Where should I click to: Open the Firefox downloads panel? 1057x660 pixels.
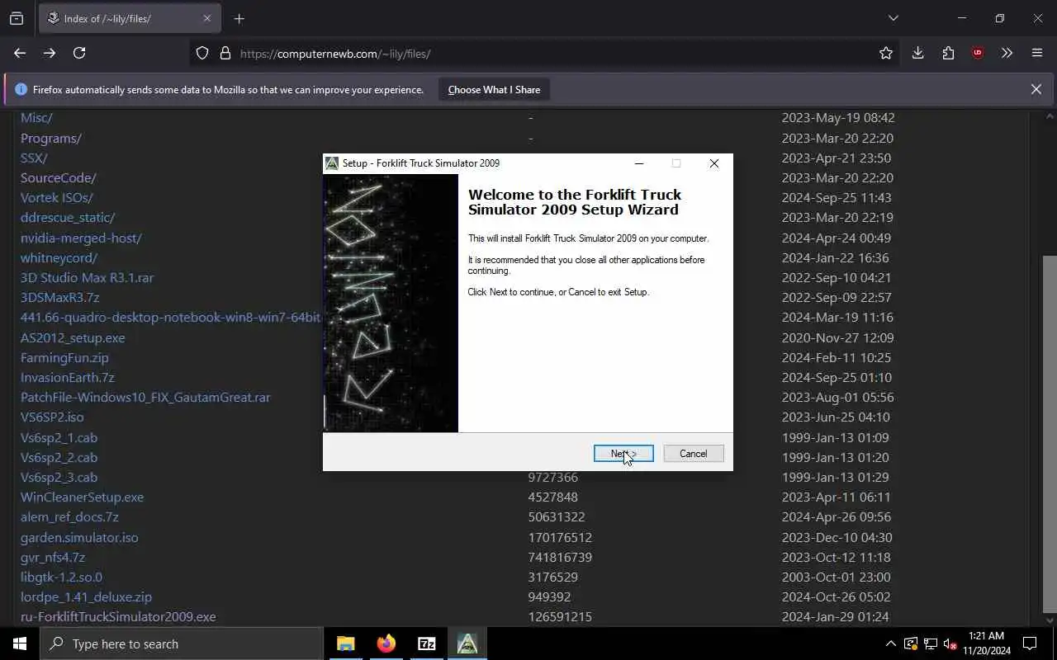click(x=917, y=53)
